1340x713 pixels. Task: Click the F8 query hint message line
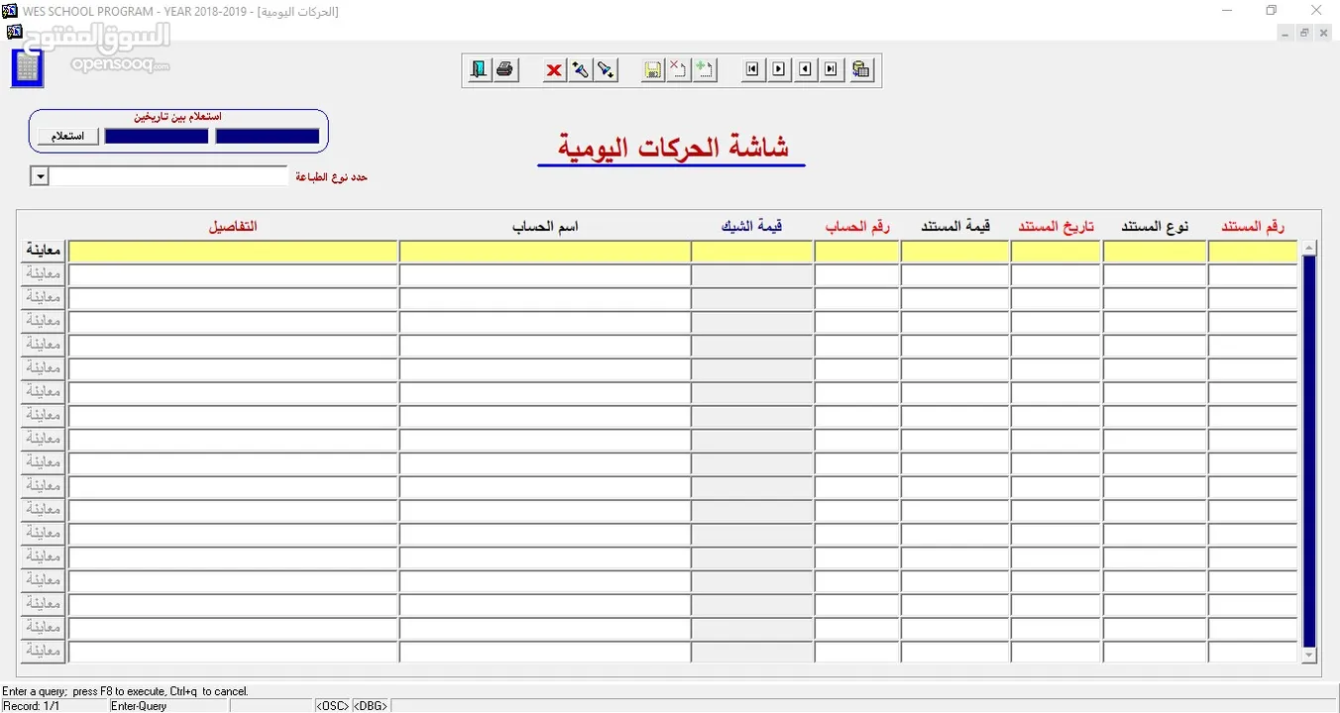click(x=125, y=691)
